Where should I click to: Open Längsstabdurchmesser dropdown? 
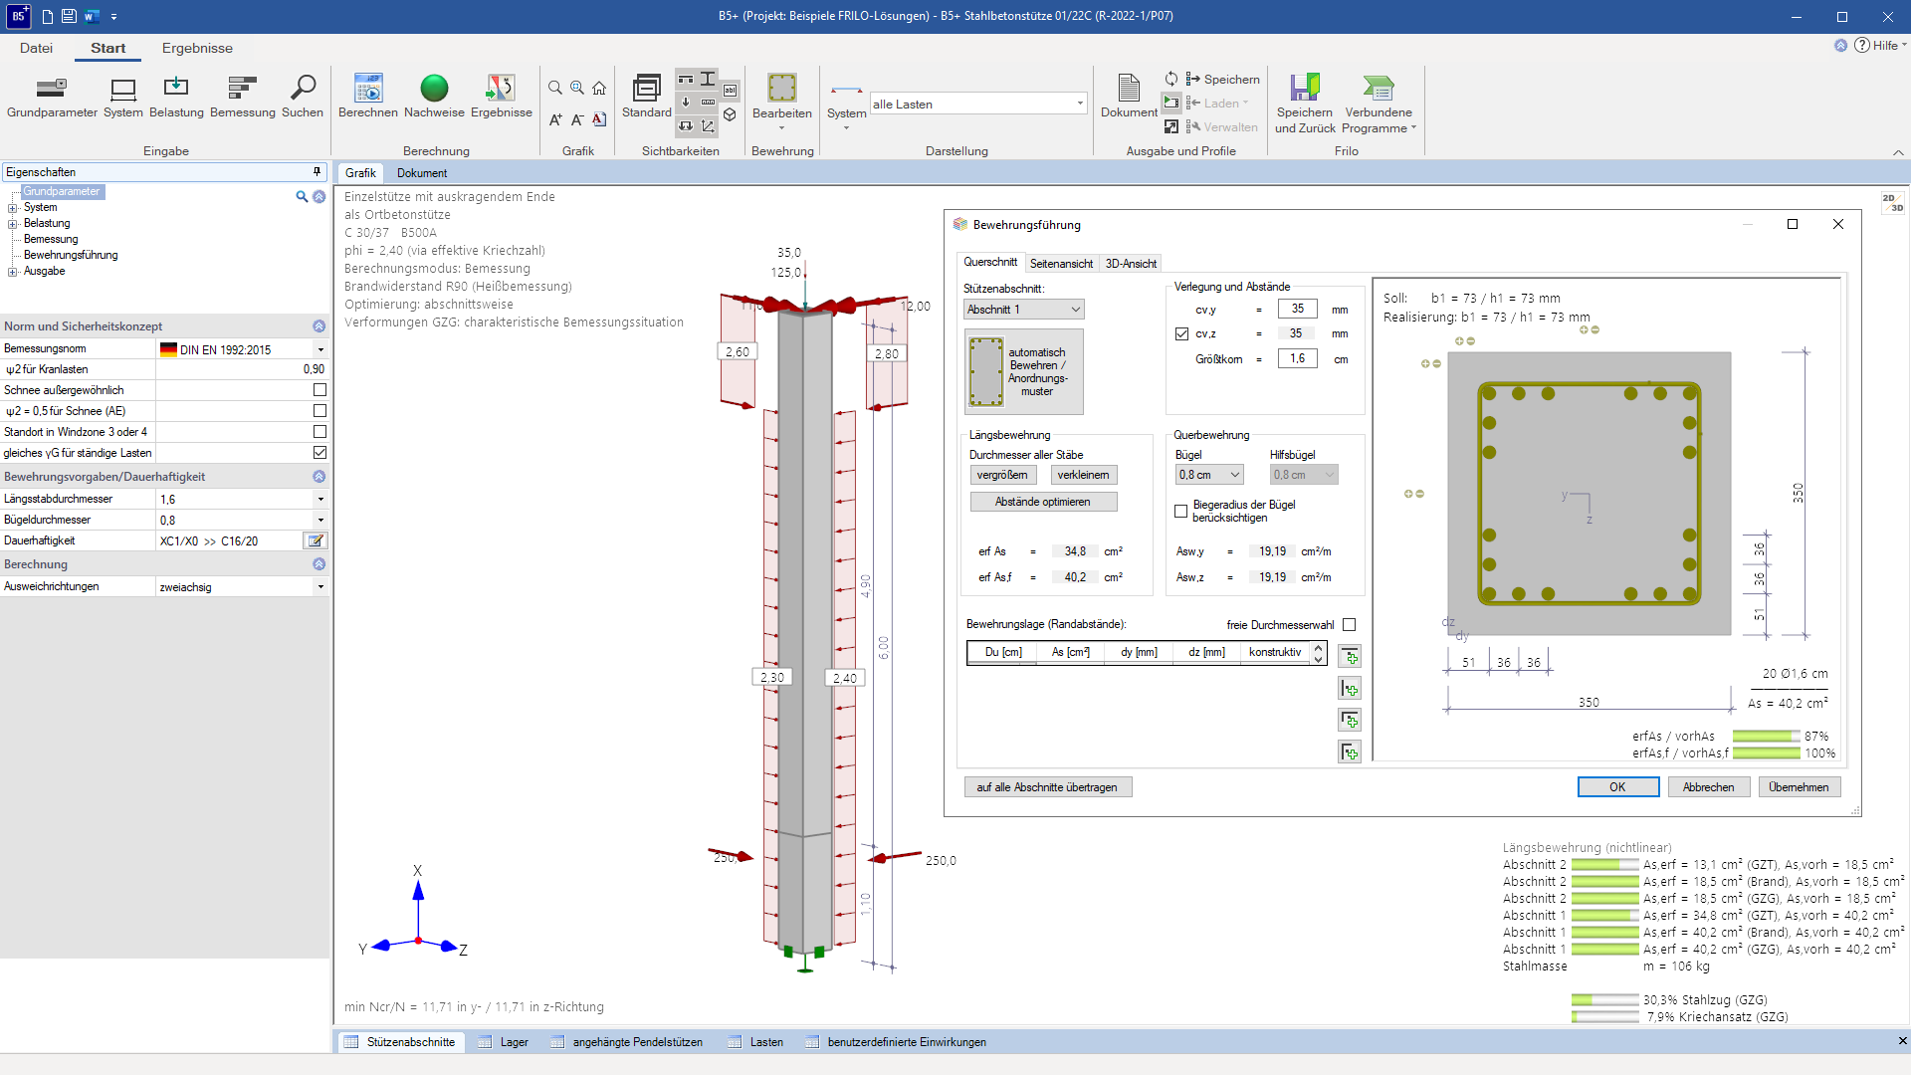pos(320,500)
